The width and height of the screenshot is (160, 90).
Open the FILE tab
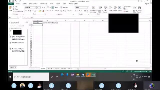pos(11,4)
